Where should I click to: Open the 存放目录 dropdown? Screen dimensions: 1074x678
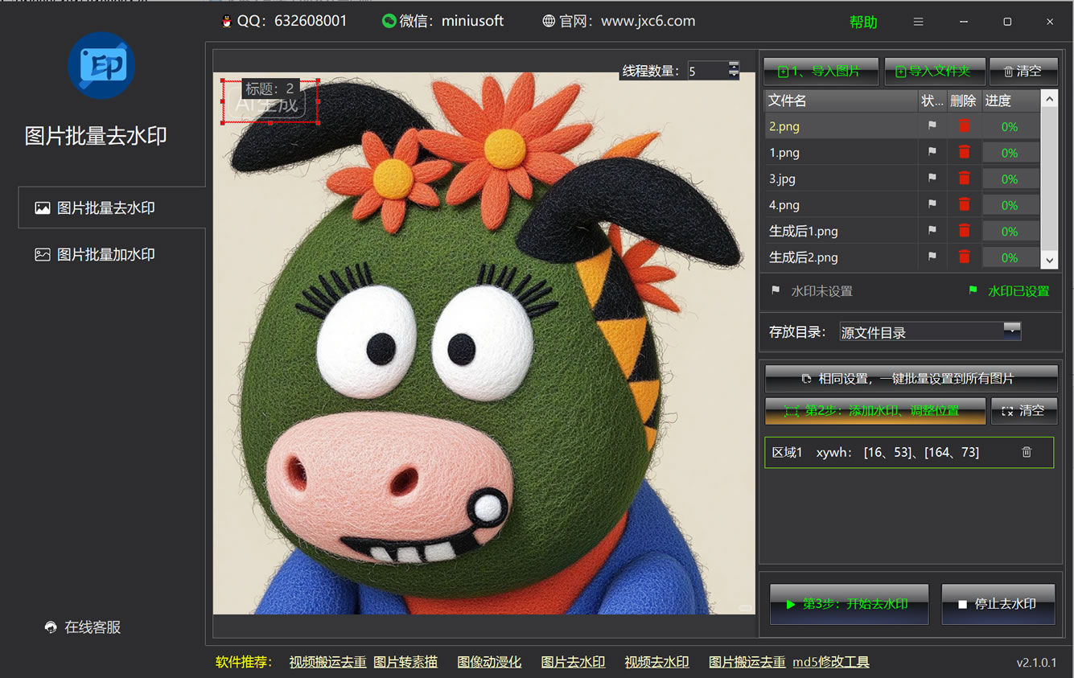1011,331
